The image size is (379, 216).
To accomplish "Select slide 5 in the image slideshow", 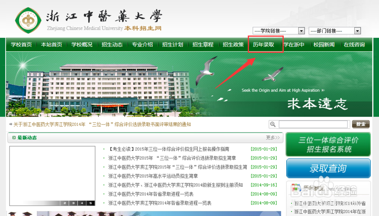I will tap(91, 203).
